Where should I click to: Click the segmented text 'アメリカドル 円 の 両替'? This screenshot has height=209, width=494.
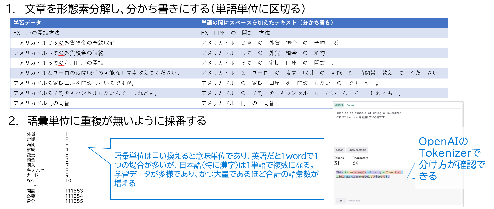pos(238,103)
